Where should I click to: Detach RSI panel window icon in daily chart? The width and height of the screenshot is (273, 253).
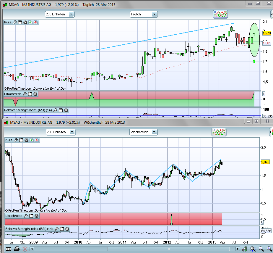click(61, 110)
